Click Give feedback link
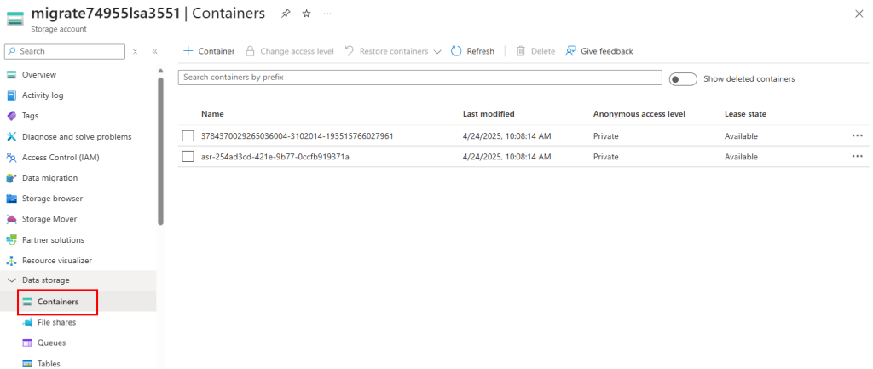 [607, 51]
